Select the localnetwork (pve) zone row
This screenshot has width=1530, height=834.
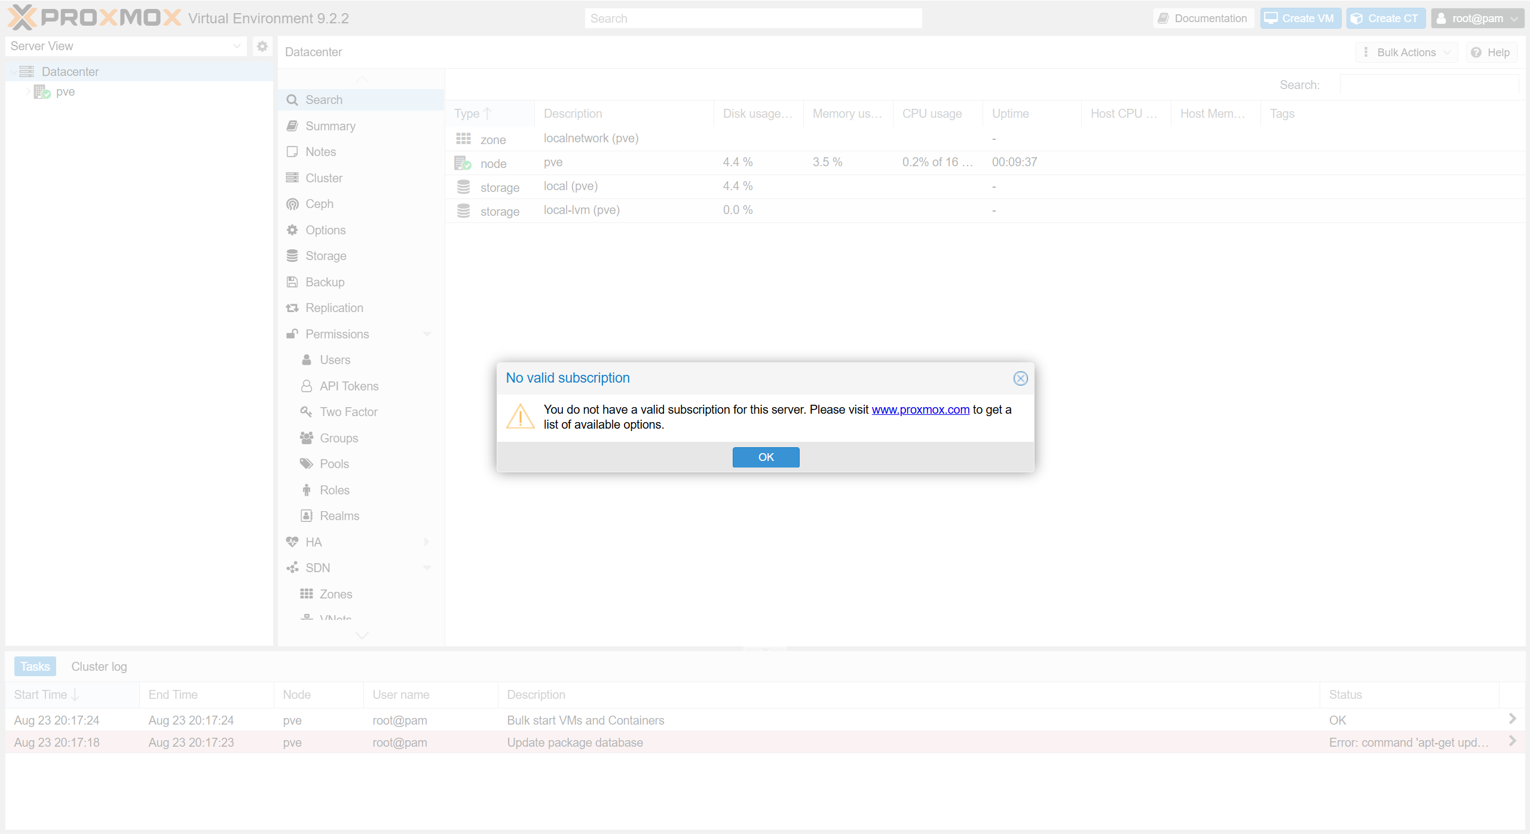(x=985, y=139)
